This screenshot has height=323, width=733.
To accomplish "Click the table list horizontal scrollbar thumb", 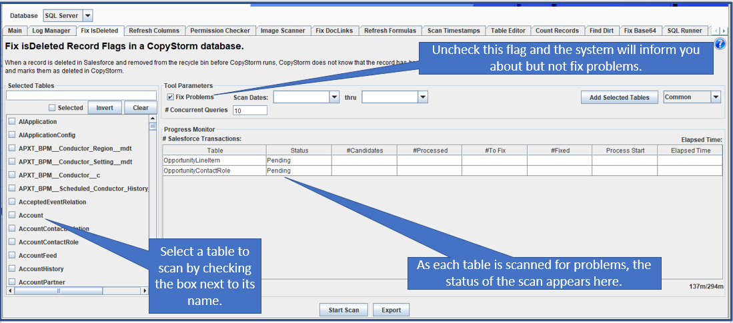I will click(59, 291).
